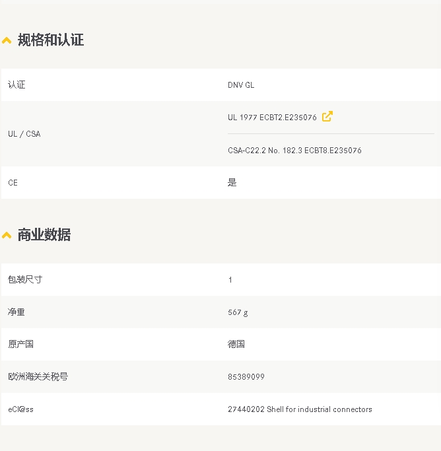This screenshot has height=451, width=441.
Task: Click the UL / CSA row label
Action: tap(24, 134)
